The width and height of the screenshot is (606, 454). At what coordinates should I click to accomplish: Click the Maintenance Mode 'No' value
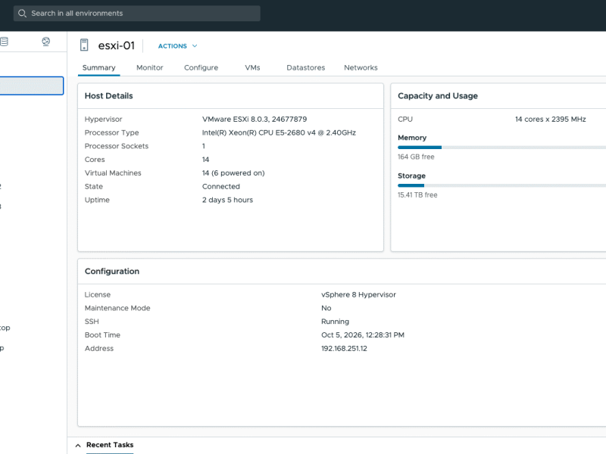[326, 308]
